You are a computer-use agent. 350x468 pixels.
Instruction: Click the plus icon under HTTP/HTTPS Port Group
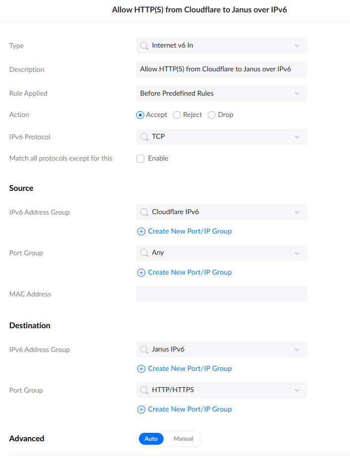141,409
